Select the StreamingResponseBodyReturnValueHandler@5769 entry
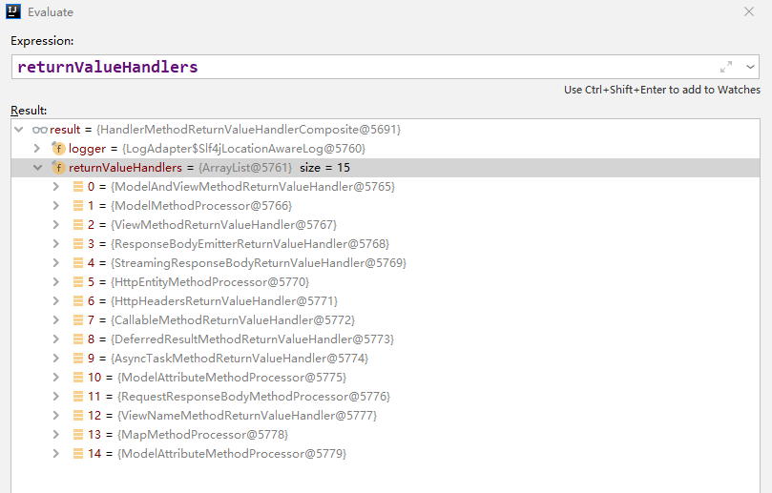The image size is (772, 493). [259, 263]
